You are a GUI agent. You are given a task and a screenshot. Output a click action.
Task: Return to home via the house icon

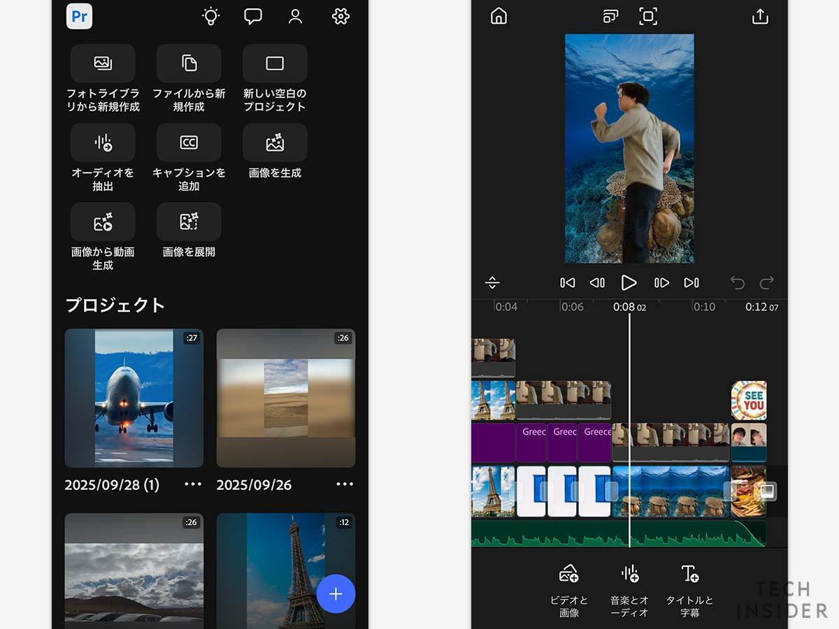(499, 16)
